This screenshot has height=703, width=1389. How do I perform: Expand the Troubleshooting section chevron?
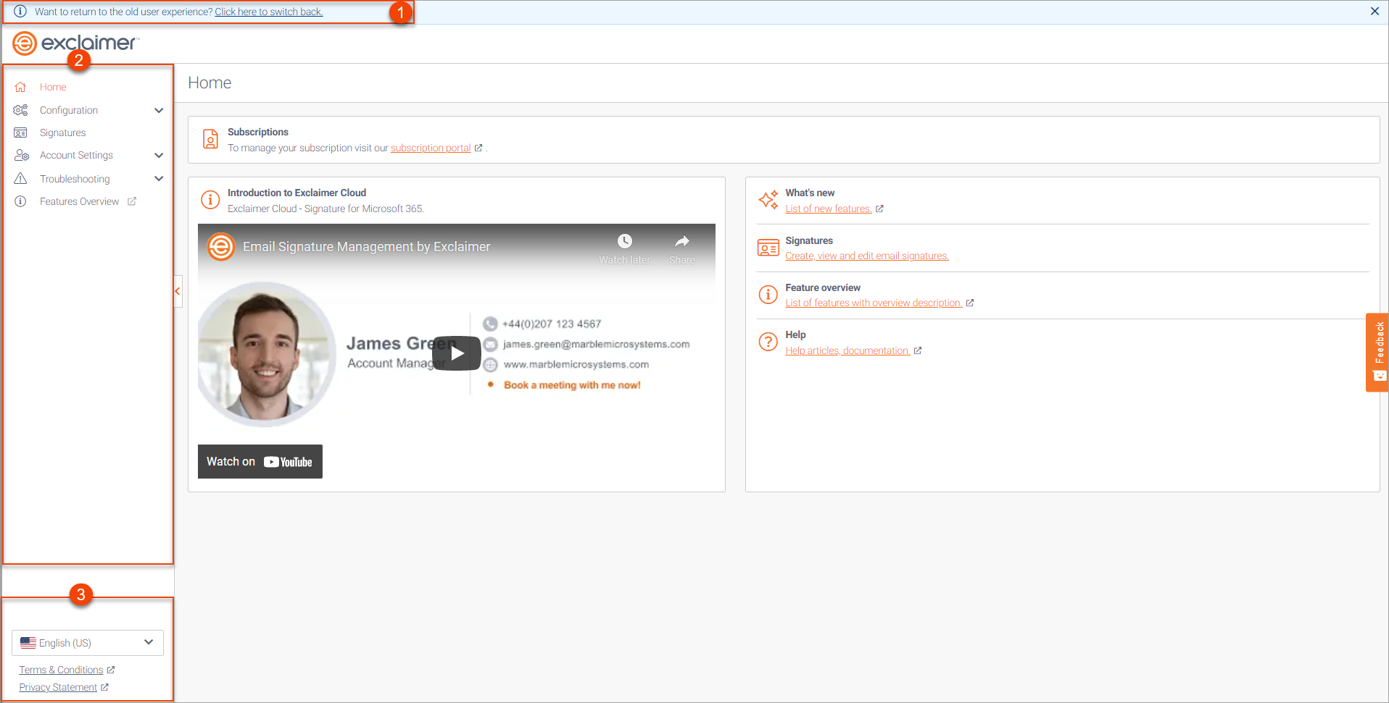(159, 179)
